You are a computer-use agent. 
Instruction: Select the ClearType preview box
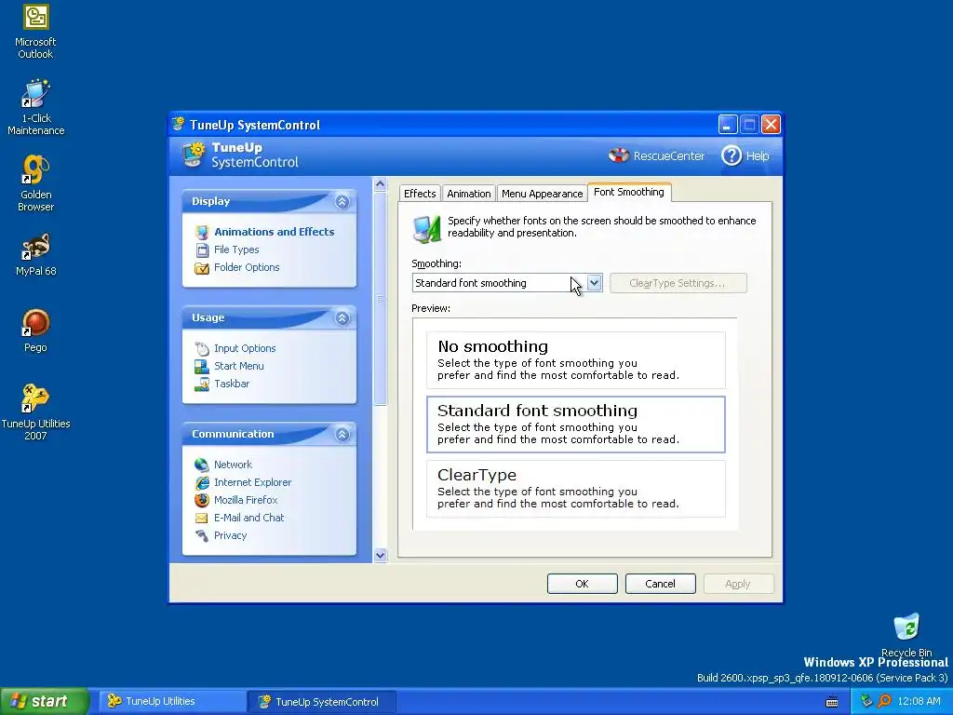(575, 489)
